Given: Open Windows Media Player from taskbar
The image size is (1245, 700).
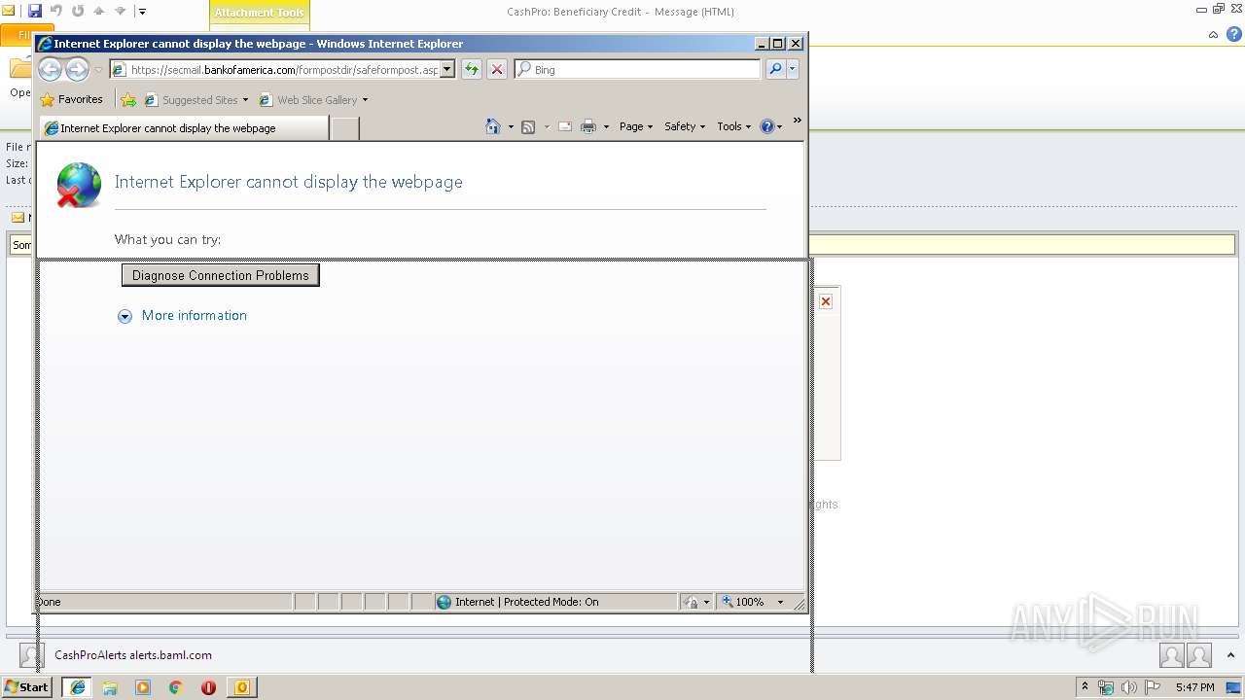Looking at the screenshot, I should (x=143, y=687).
